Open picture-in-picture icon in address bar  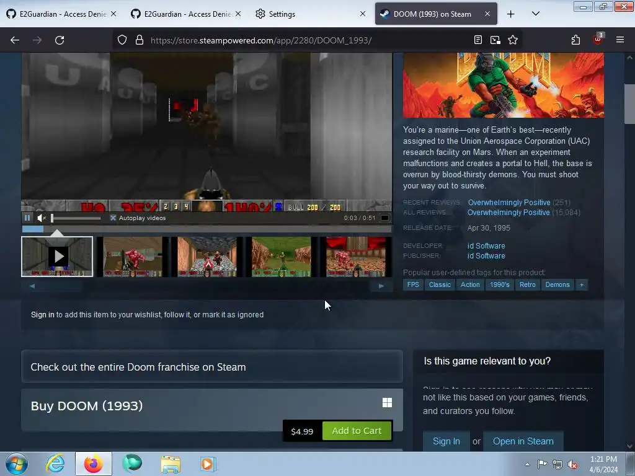pos(495,40)
